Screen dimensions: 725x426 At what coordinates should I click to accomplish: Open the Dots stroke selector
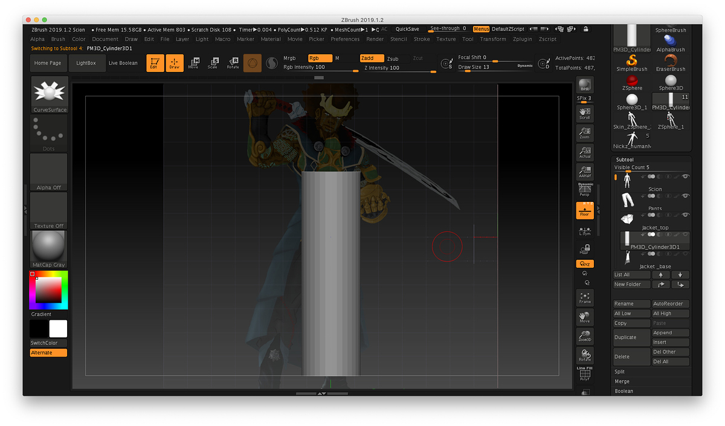point(49,134)
